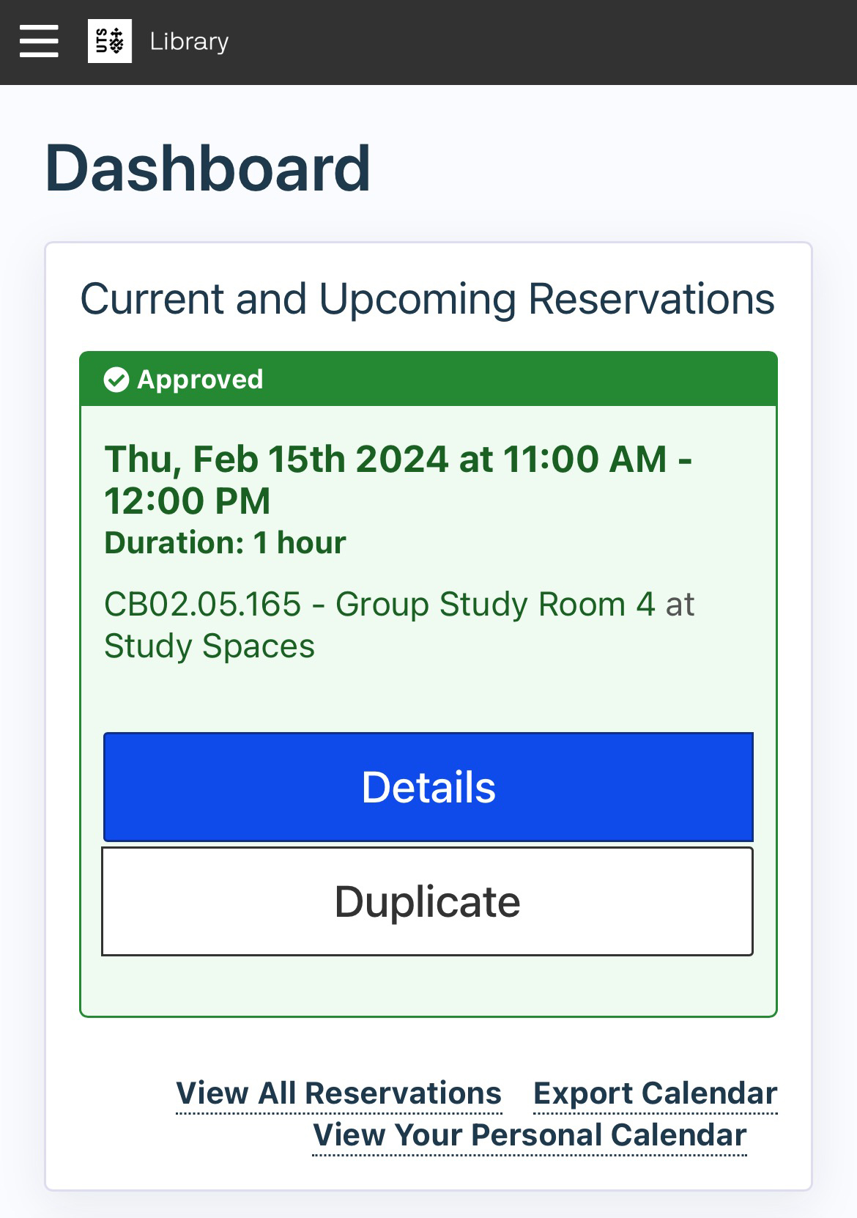Click the blue Details button
857x1218 pixels.
[x=428, y=787]
